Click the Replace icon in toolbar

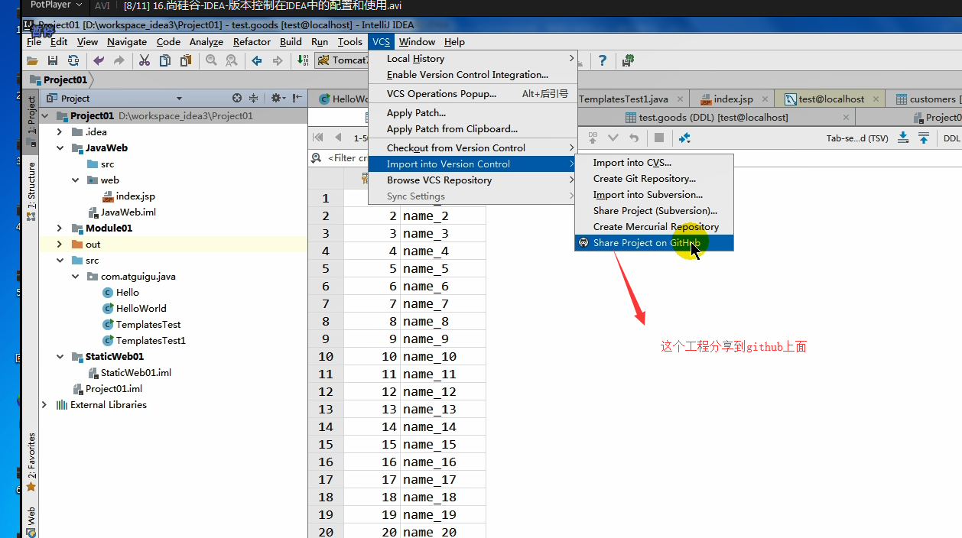(231, 60)
